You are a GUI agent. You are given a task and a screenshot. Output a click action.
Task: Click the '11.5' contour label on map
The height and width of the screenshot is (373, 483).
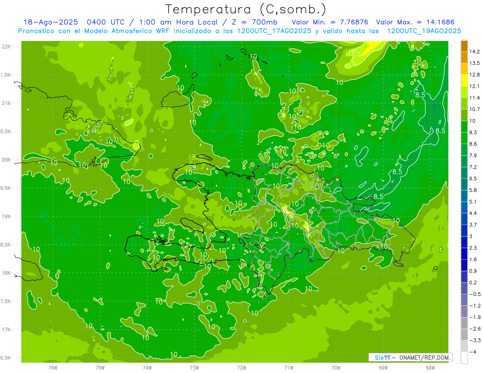click(x=354, y=54)
